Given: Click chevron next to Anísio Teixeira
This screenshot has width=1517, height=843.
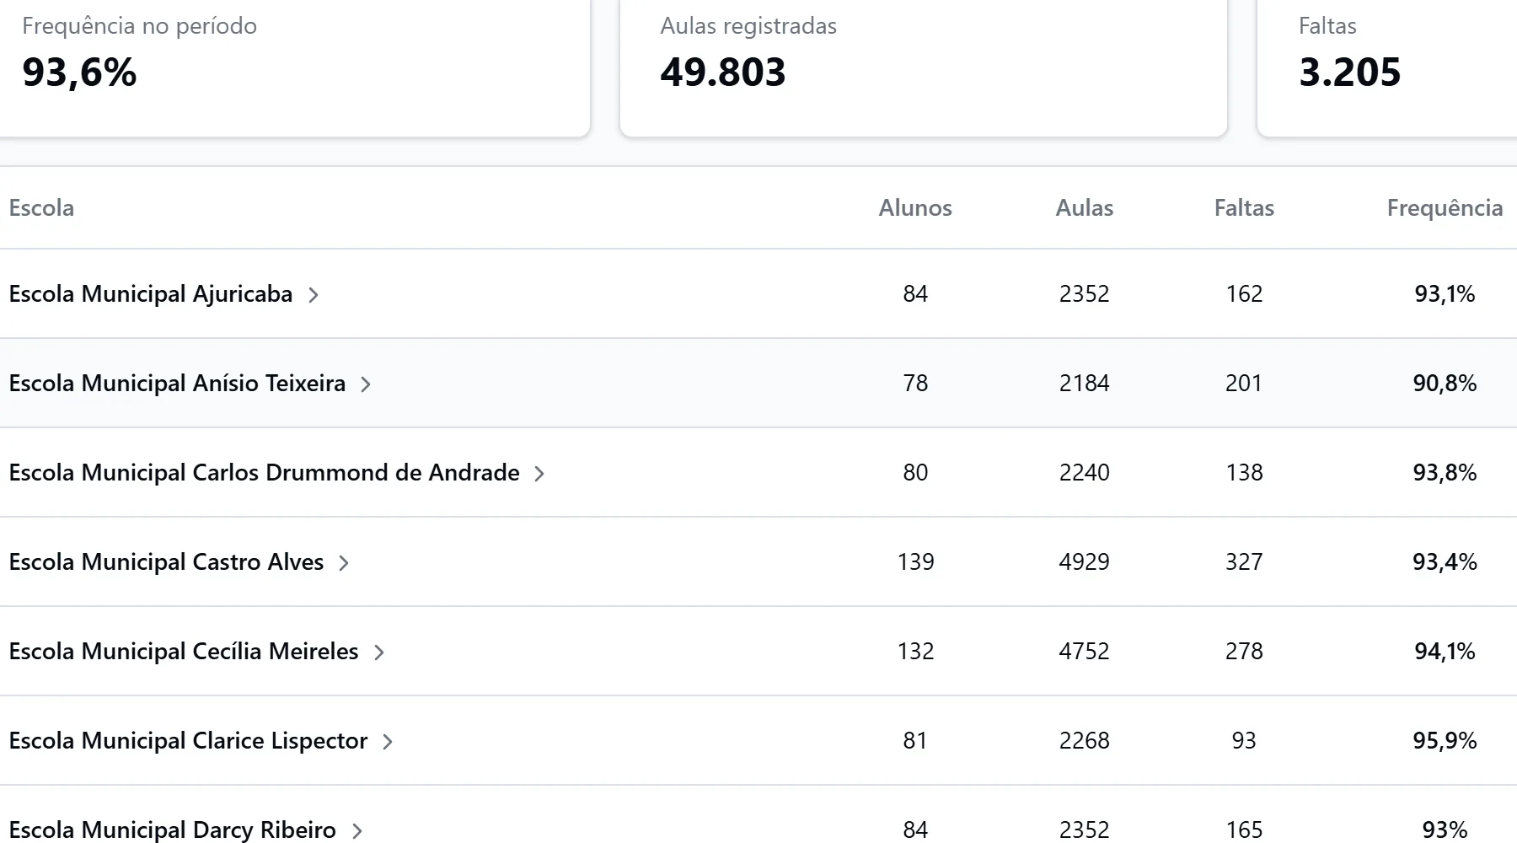Looking at the screenshot, I should (366, 384).
